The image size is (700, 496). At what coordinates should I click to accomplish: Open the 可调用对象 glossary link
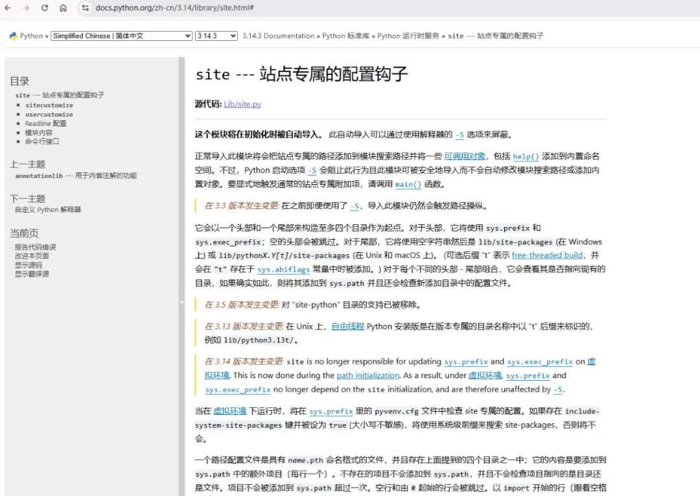tap(465, 156)
